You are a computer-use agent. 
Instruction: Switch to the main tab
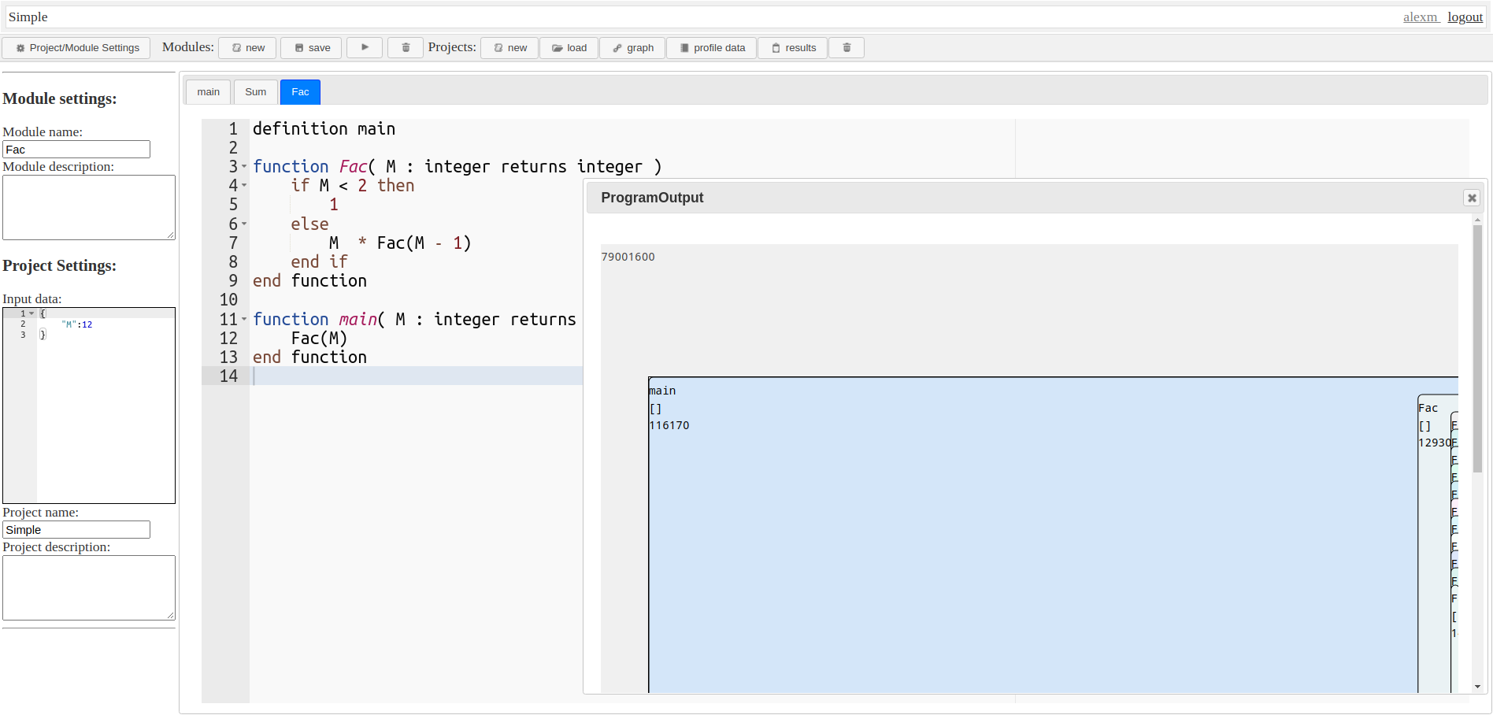point(209,92)
